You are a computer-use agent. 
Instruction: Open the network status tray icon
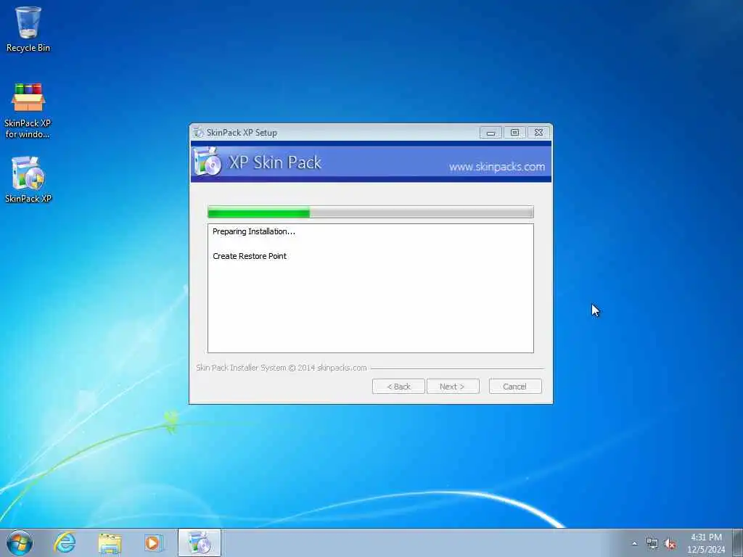tap(652, 544)
